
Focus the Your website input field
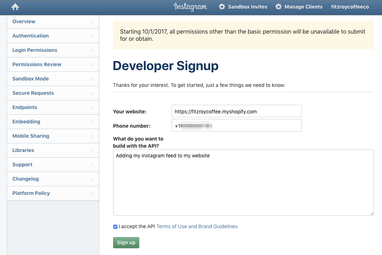coord(237,111)
